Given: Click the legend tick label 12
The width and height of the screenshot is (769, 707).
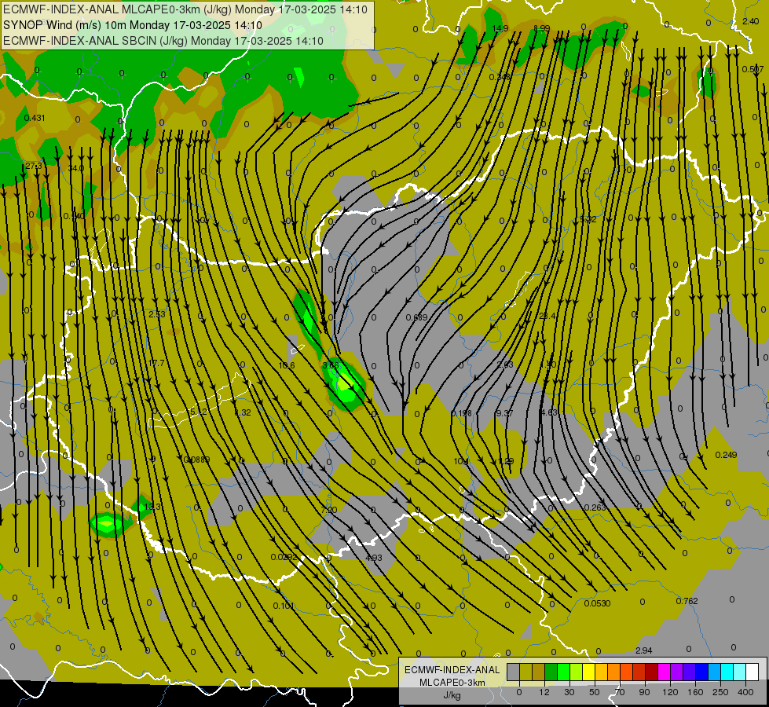Looking at the screenshot, I should (x=544, y=692).
